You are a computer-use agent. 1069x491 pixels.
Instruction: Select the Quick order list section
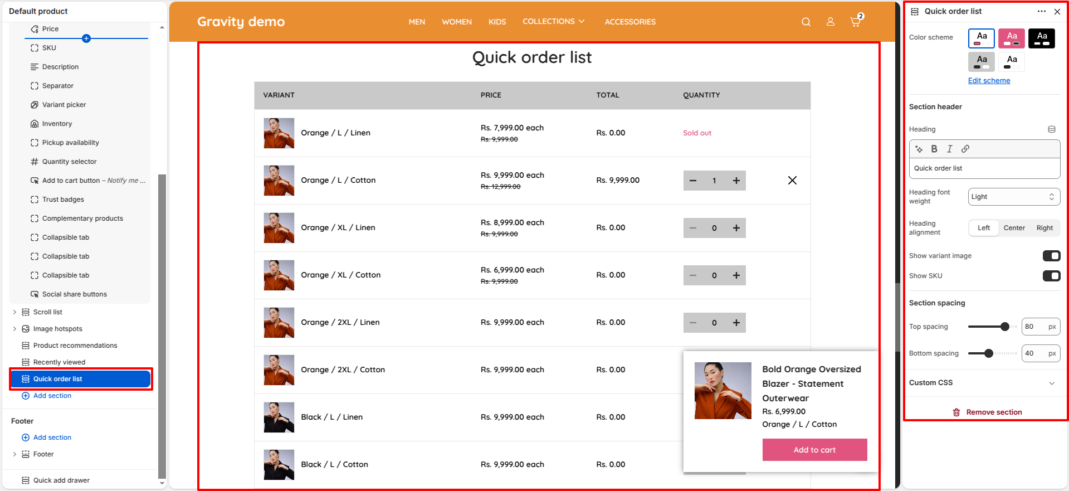[x=81, y=379]
